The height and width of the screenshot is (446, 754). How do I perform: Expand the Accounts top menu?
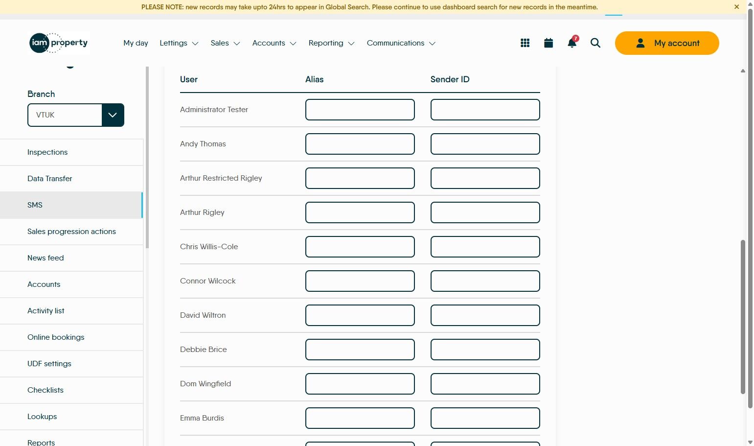coord(274,43)
